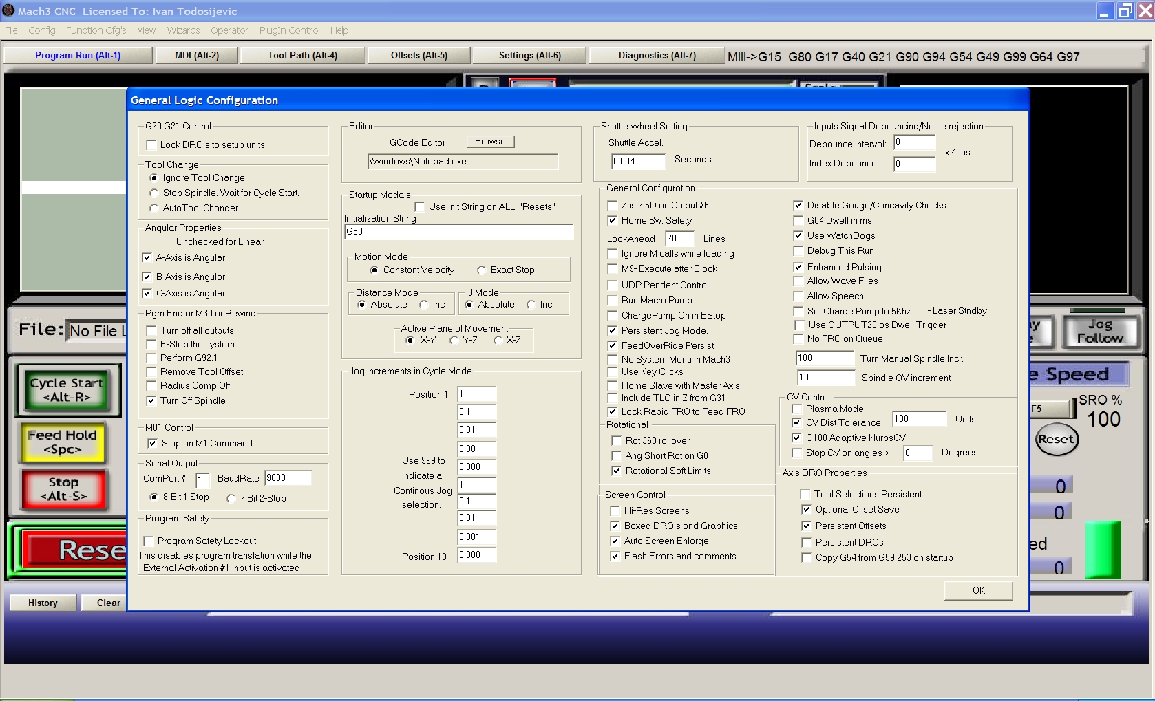This screenshot has height=701, width=1155.
Task: Click the yellow Feed Hold button
Action: pos(63,442)
